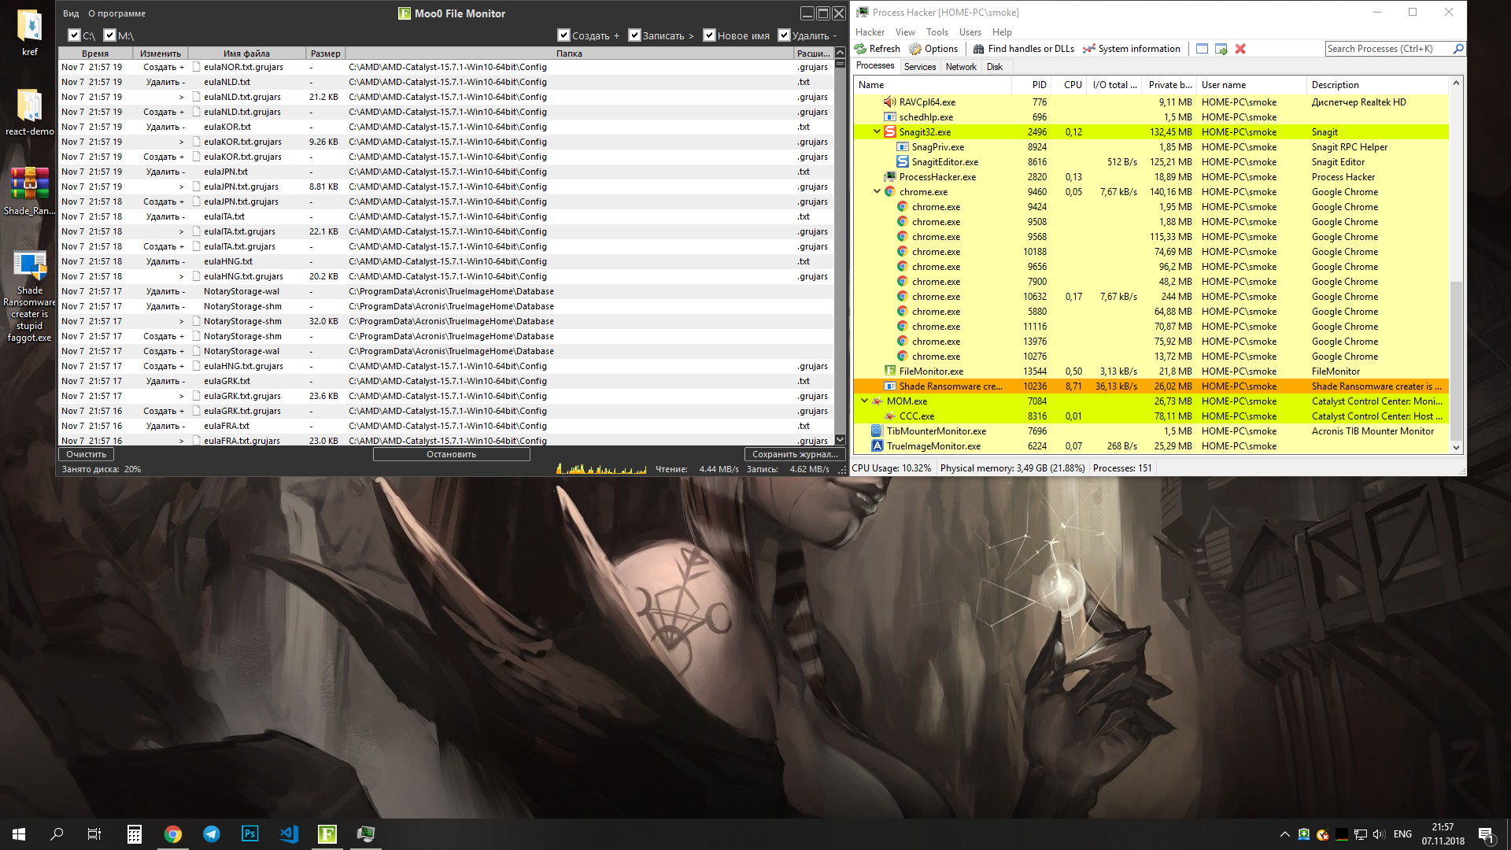Click the find window toolbar icon
1511x850 pixels.
[1202, 49]
